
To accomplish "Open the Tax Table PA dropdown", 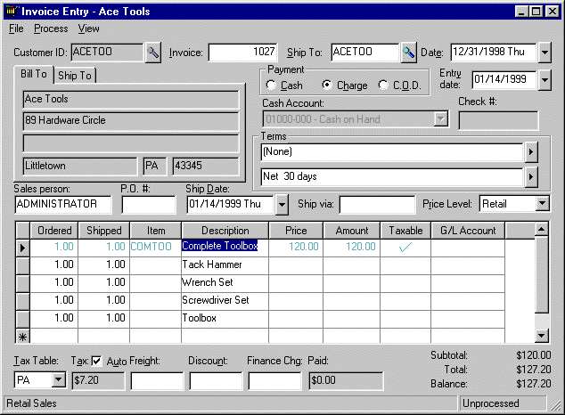I will [x=58, y=381].
